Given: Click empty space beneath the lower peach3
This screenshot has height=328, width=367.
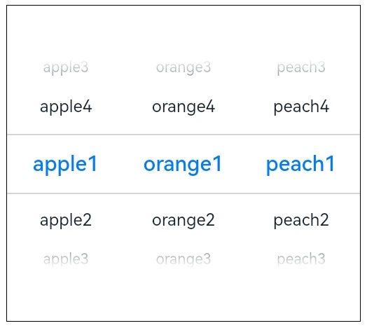Looking at the screenshot, I should 301,295.
